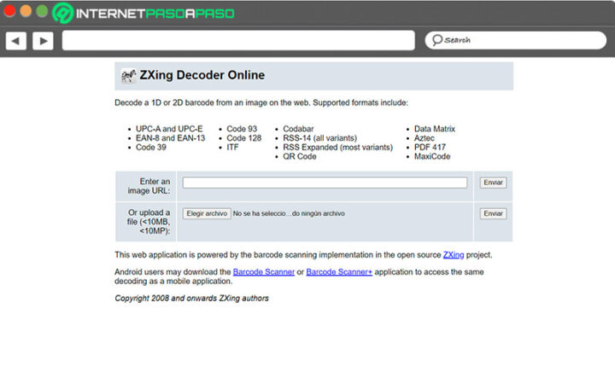Click the image URL text input
Screen dimensions: 615x384
(x=325, y=183)
